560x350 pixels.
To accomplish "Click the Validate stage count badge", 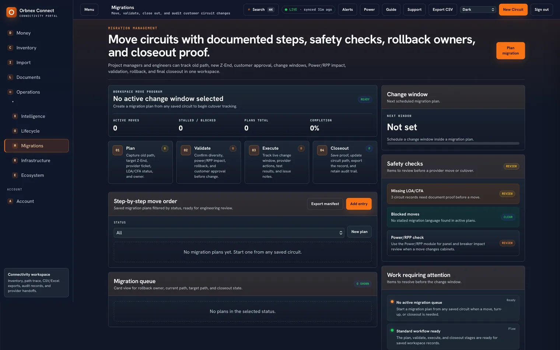I will [233, 148].
